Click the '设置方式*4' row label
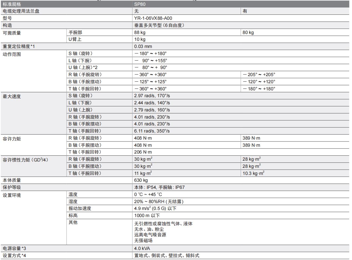The height and width of the screenshot is (260, 352). point(15,256)
